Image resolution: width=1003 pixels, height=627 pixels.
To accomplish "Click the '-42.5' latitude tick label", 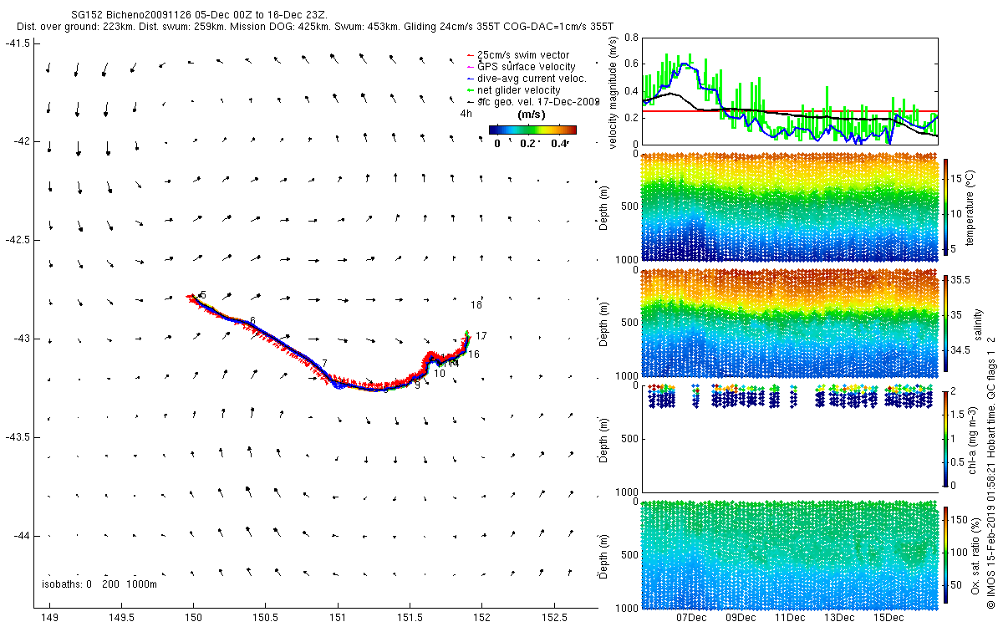I will click(x=19, y=240).
